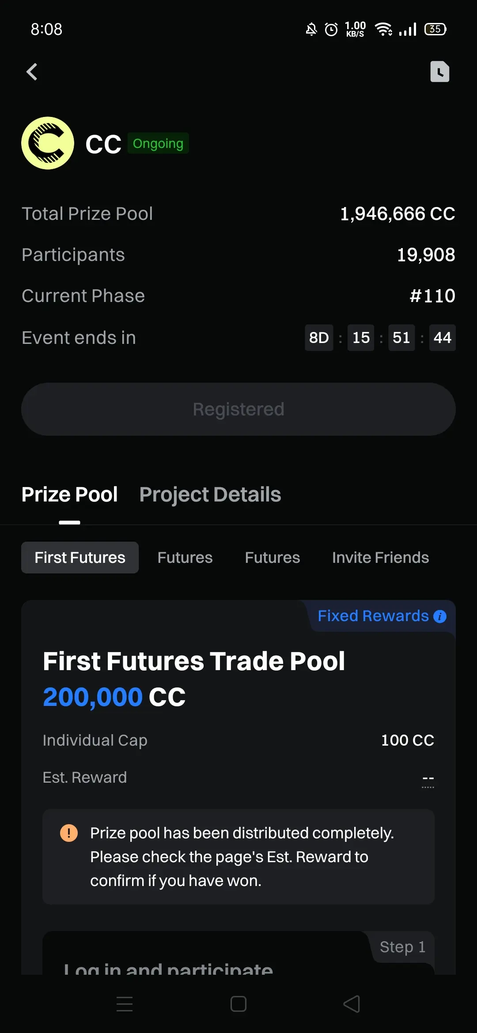Tap the Registered button
The height and width of the screenshot is (1033, 477).
(238, 409)
